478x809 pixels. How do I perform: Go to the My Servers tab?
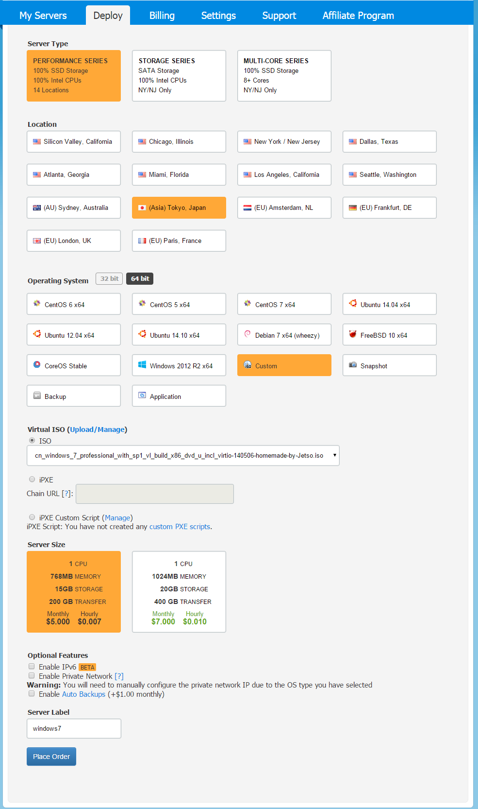tap(43, 16)
